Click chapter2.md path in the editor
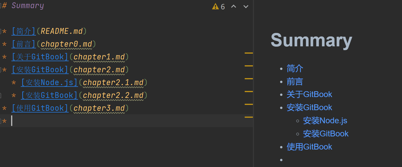Image resolution: width=402 pixels, height=167 pixels. 99,70
